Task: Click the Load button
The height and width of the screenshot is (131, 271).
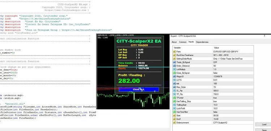Action: [x=264, y=124]
